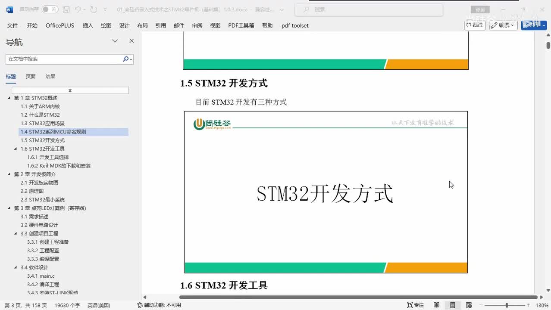Go to 2.1 开发板实物图 heading
This screenshot has width=551, height=310.
tap(39, 183)
